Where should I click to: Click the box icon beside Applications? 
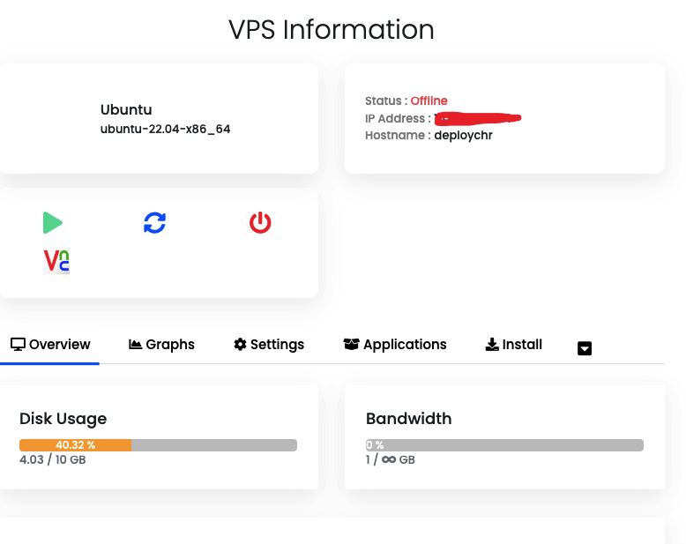(x=352, y=345)
